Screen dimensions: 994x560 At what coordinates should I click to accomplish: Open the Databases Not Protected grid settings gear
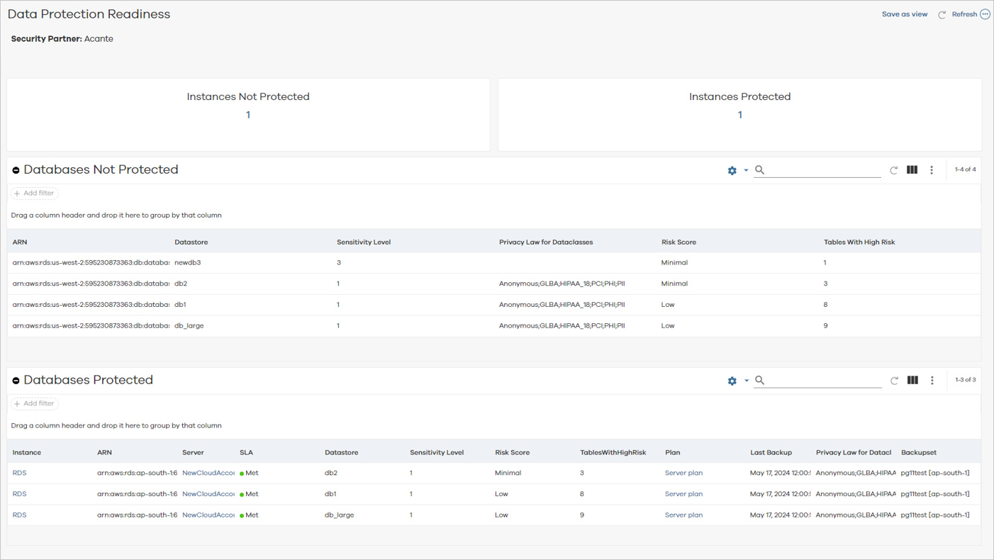pos(731,170)
